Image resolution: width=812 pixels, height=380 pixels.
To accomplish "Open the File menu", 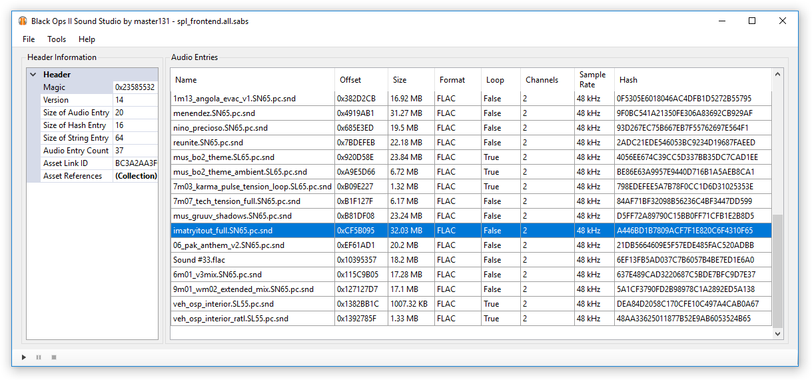I will coord(29,39).
